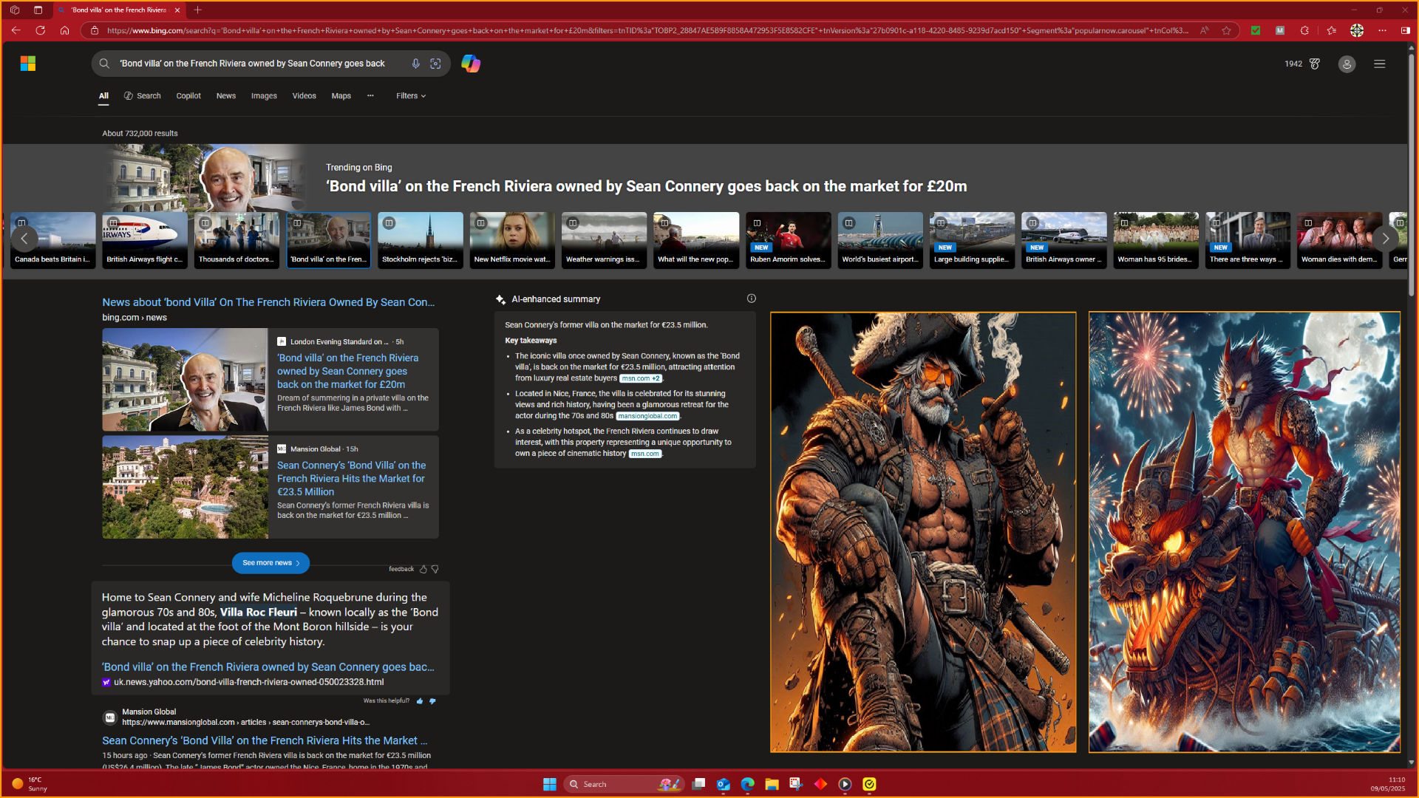
Task: Open Bing hamburger settings menu
Action: coord(1379,64)
